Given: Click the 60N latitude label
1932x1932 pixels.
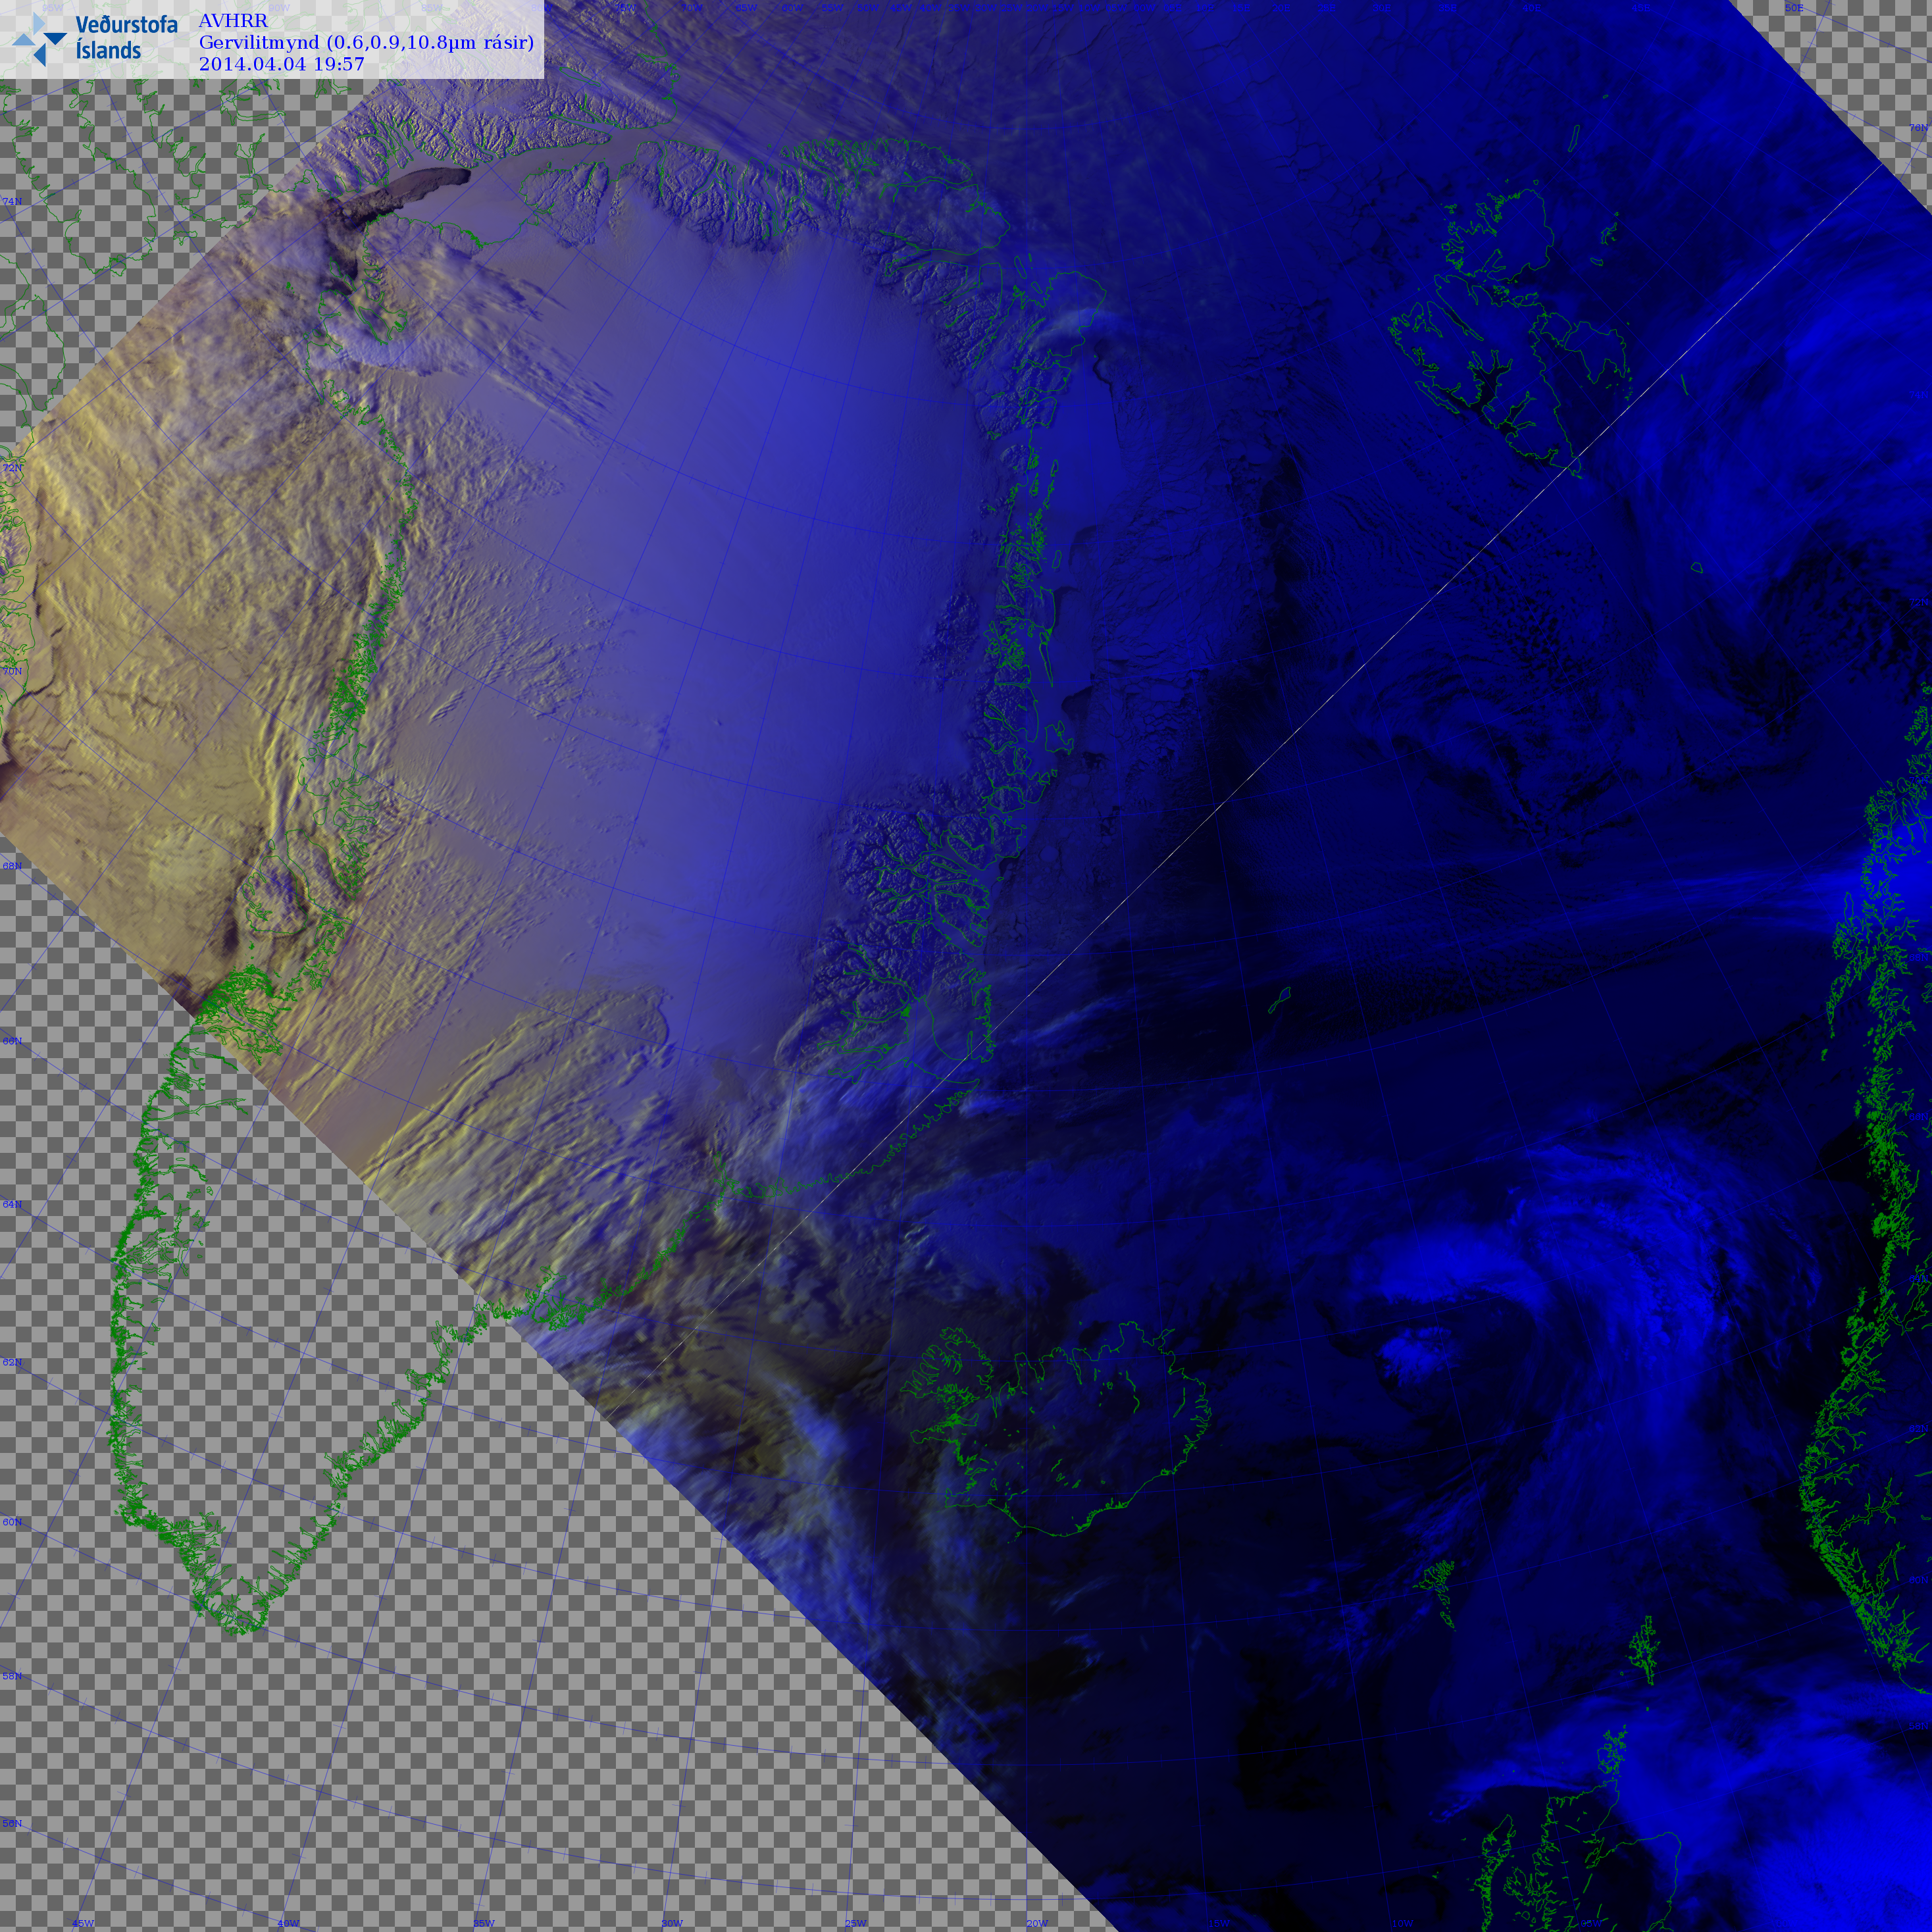Looking at the screenshot, I should [x=12, y=1522].
